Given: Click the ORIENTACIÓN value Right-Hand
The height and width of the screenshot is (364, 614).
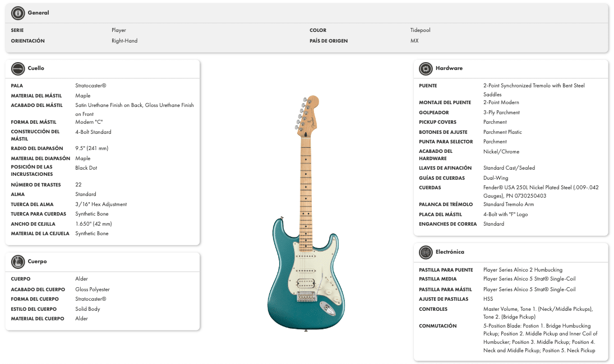Looking at the screenshot, I should pos(124,41).
